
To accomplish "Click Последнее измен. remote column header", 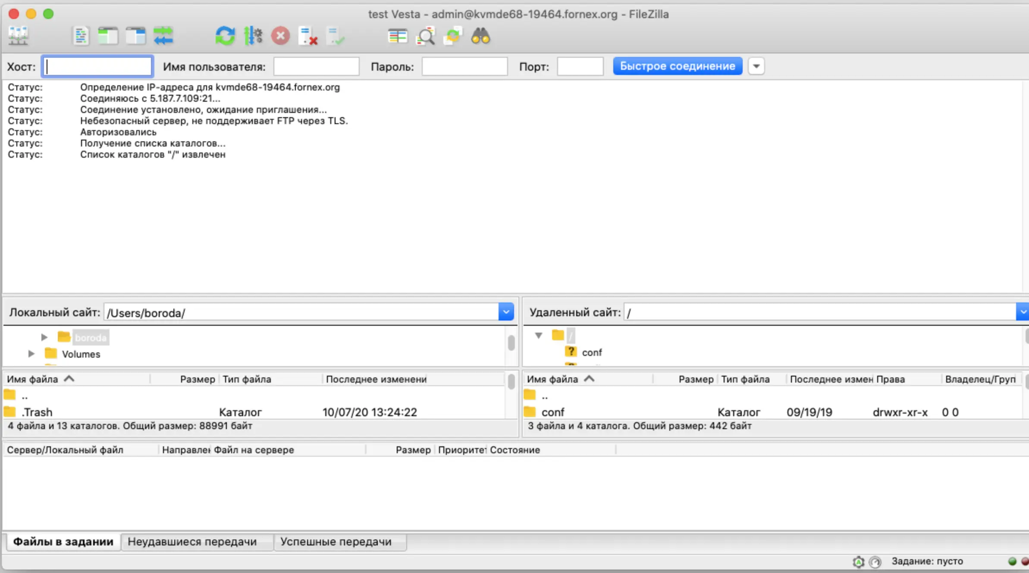I will [x=831, y=379].
